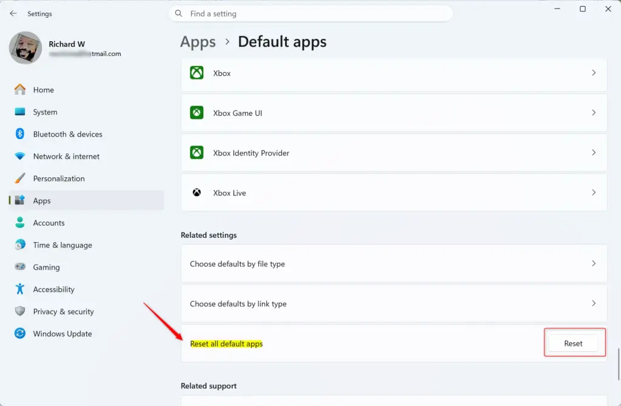Click the System monitor icon
The image size is (621, 406).
click(x=20, y=112)
